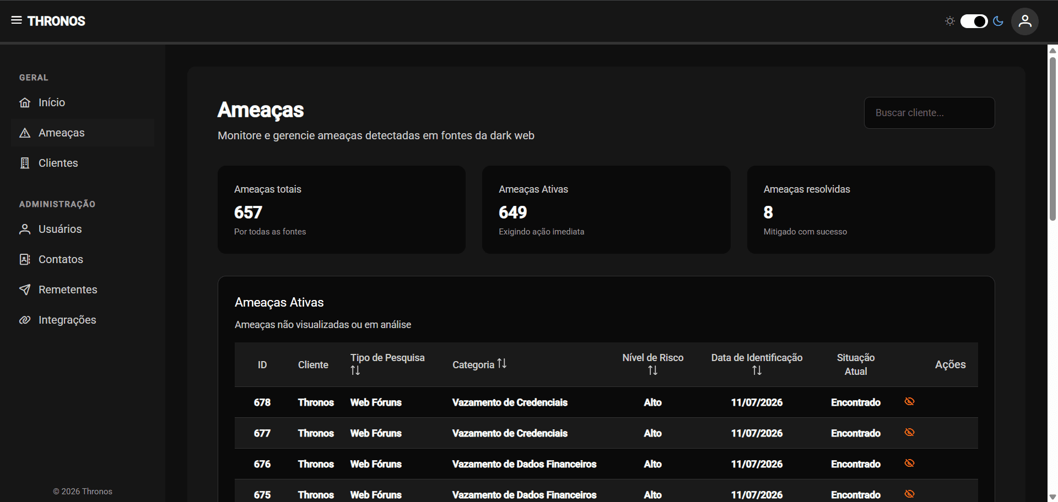
Task: Focus the Buscar cliente search field
Action: (x=929, y=113)
